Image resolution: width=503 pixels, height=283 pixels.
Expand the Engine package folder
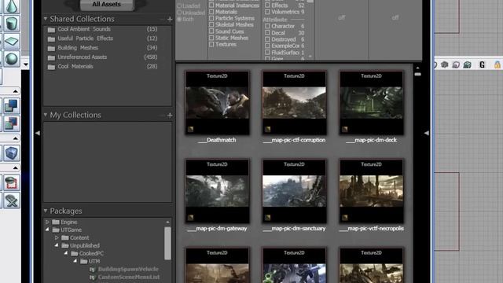tap(47, 222)
